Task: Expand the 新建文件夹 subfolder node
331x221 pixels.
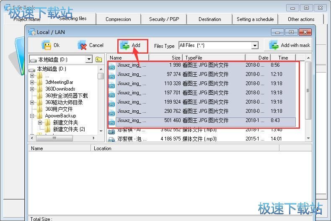Action: pyautogui.click(x=40, y=122)
